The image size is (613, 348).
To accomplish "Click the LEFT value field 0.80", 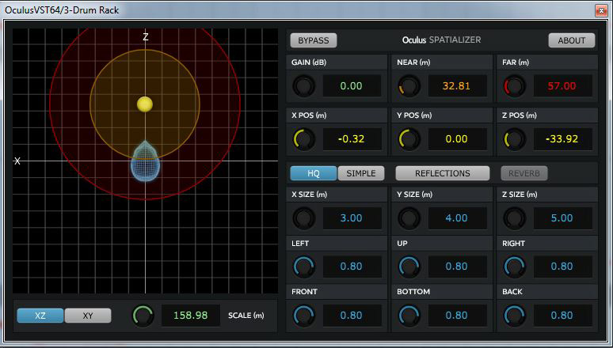I will [352, 267].
